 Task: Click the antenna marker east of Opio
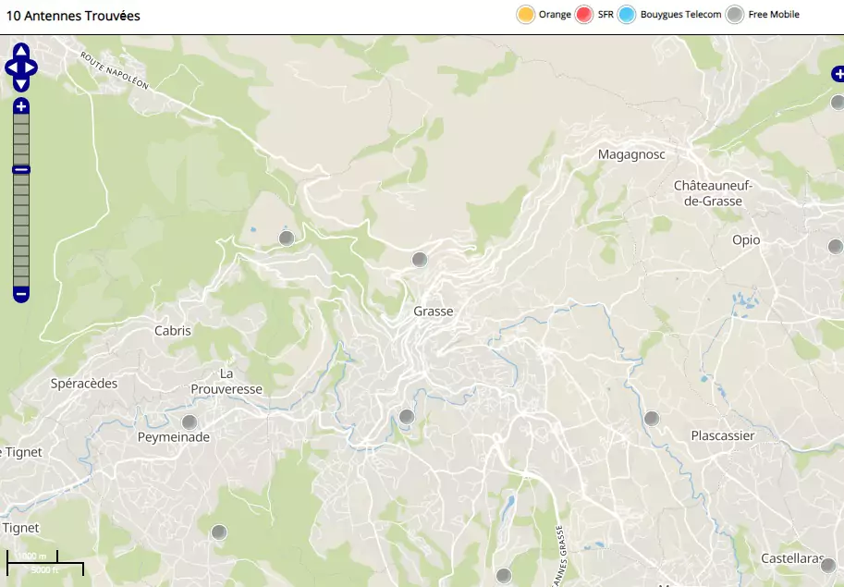point(836,247)
